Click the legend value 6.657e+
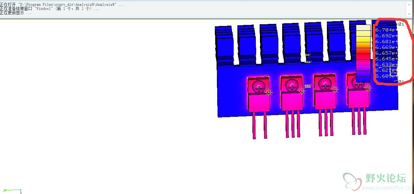This screenshot has height=194, width=414. 386,53
